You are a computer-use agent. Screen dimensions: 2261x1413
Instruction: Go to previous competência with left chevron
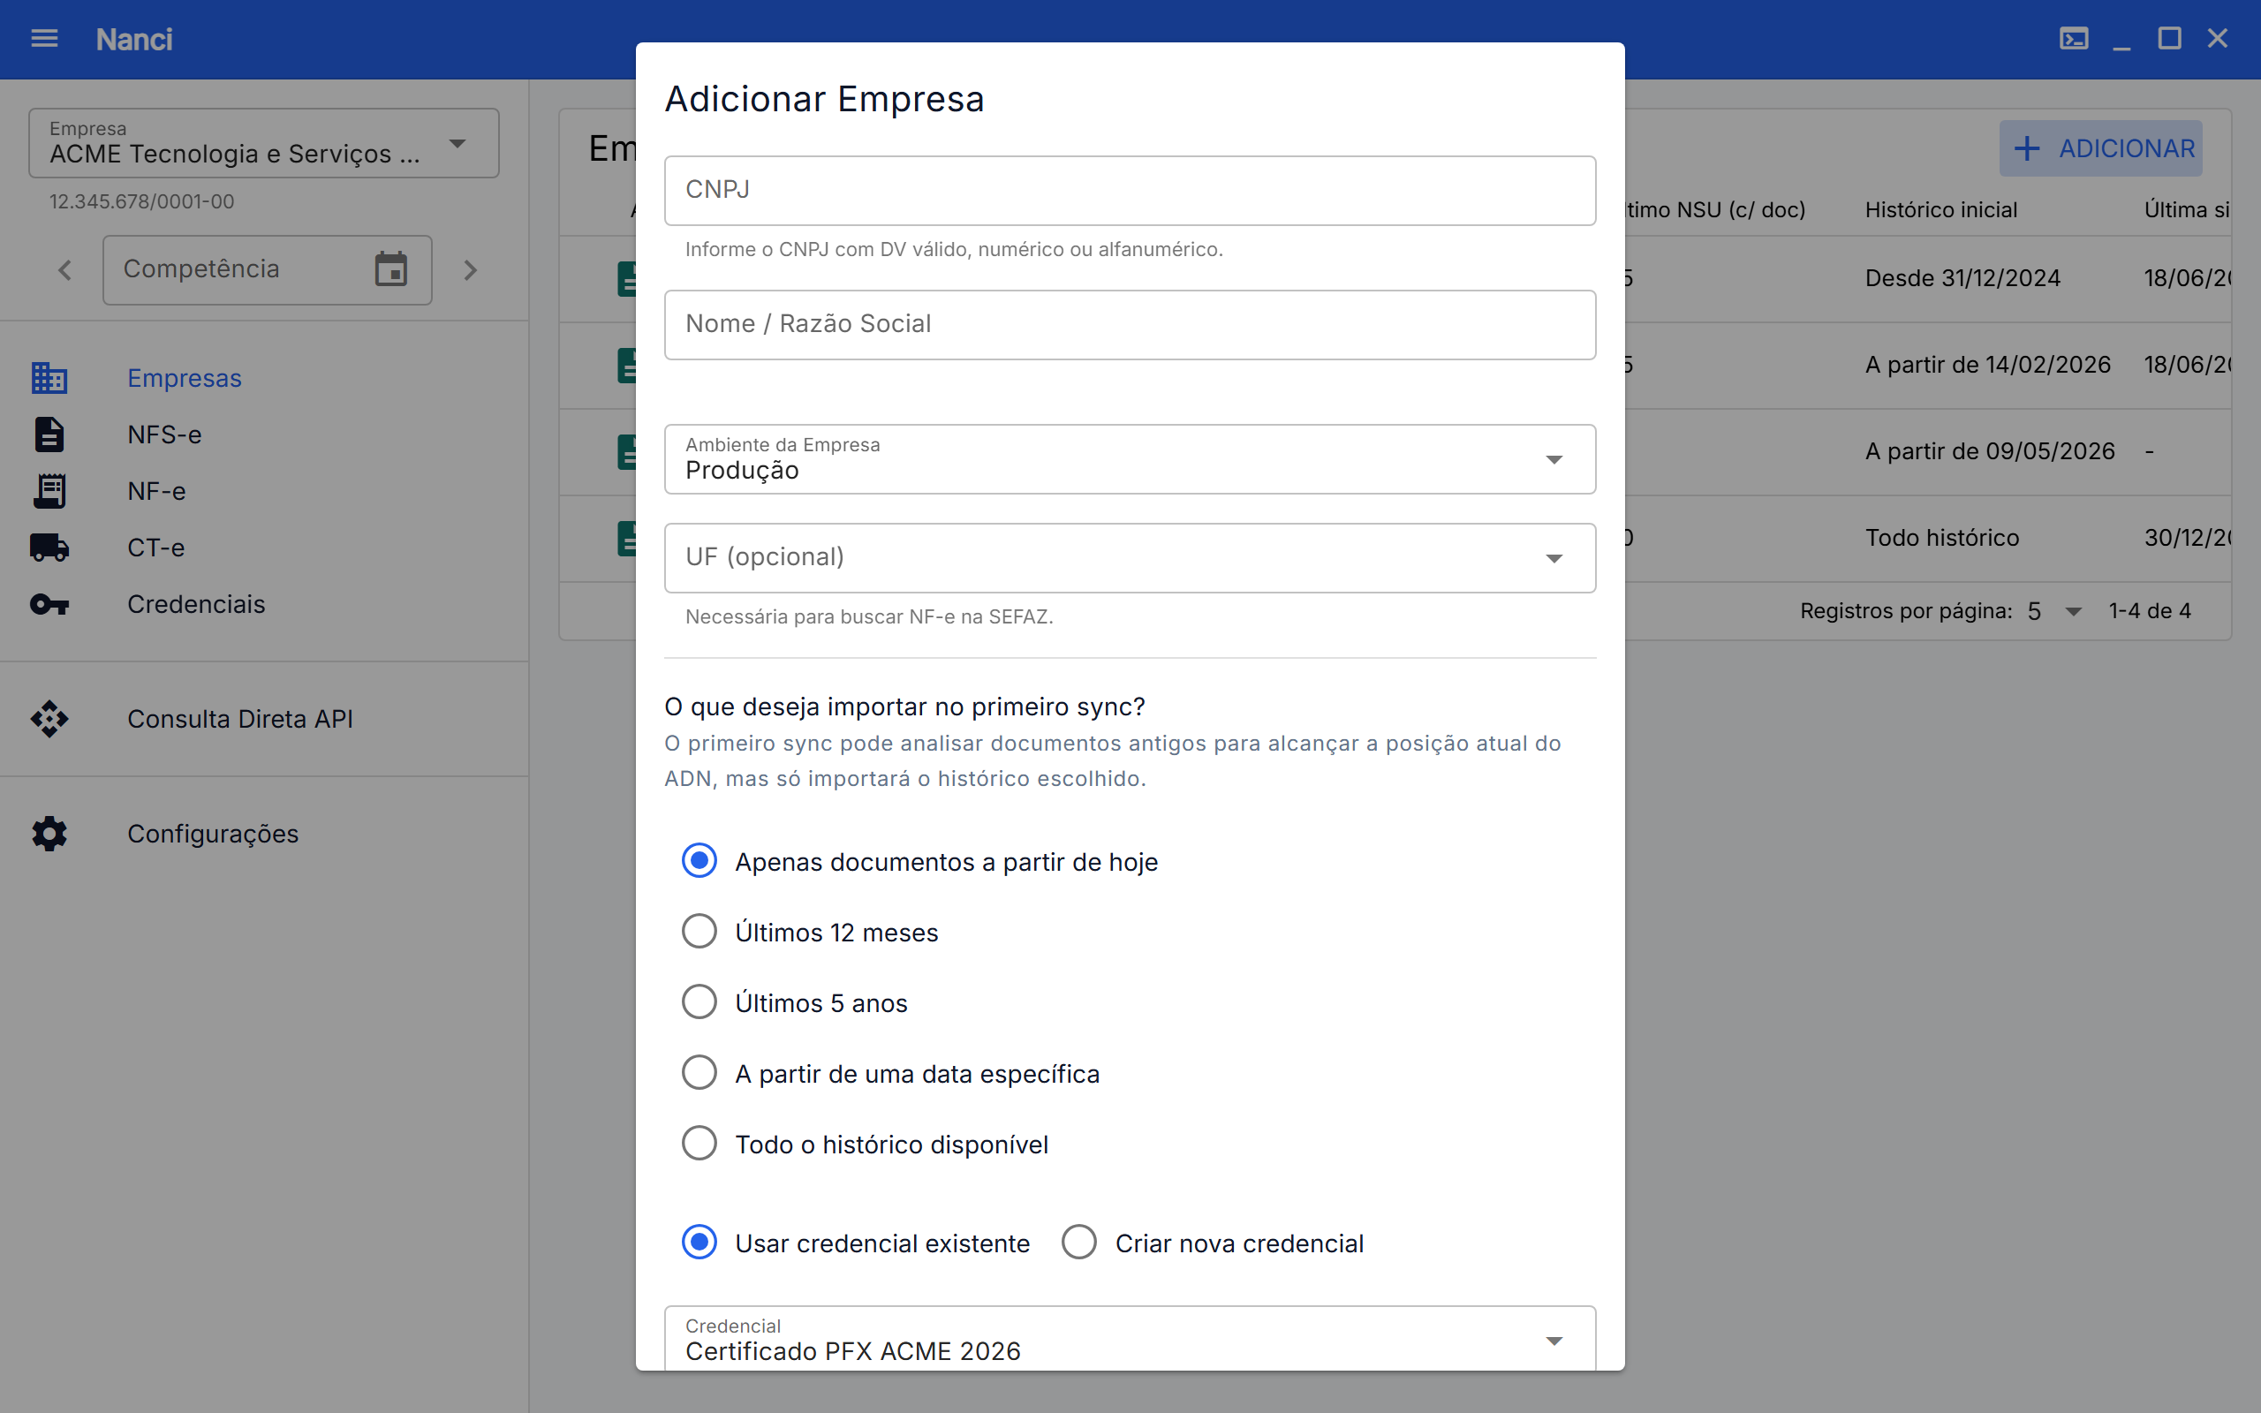coord(64,270)
